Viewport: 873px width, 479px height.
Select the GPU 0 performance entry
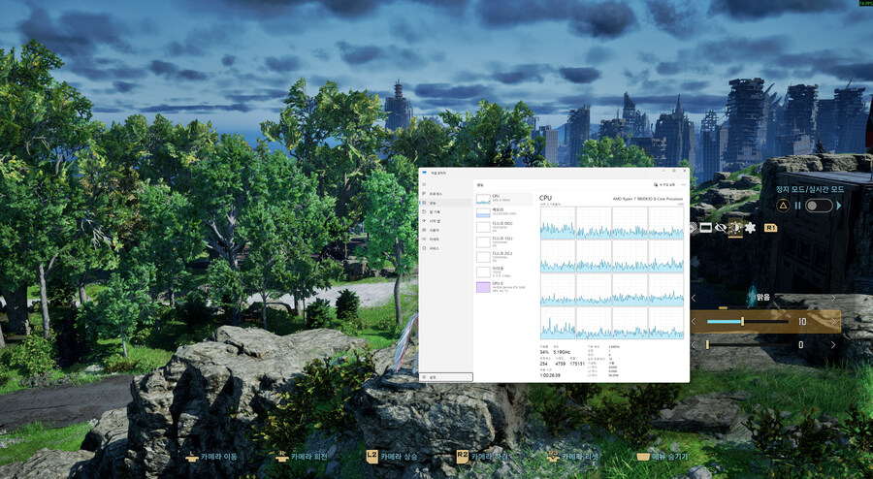point(503,286)
